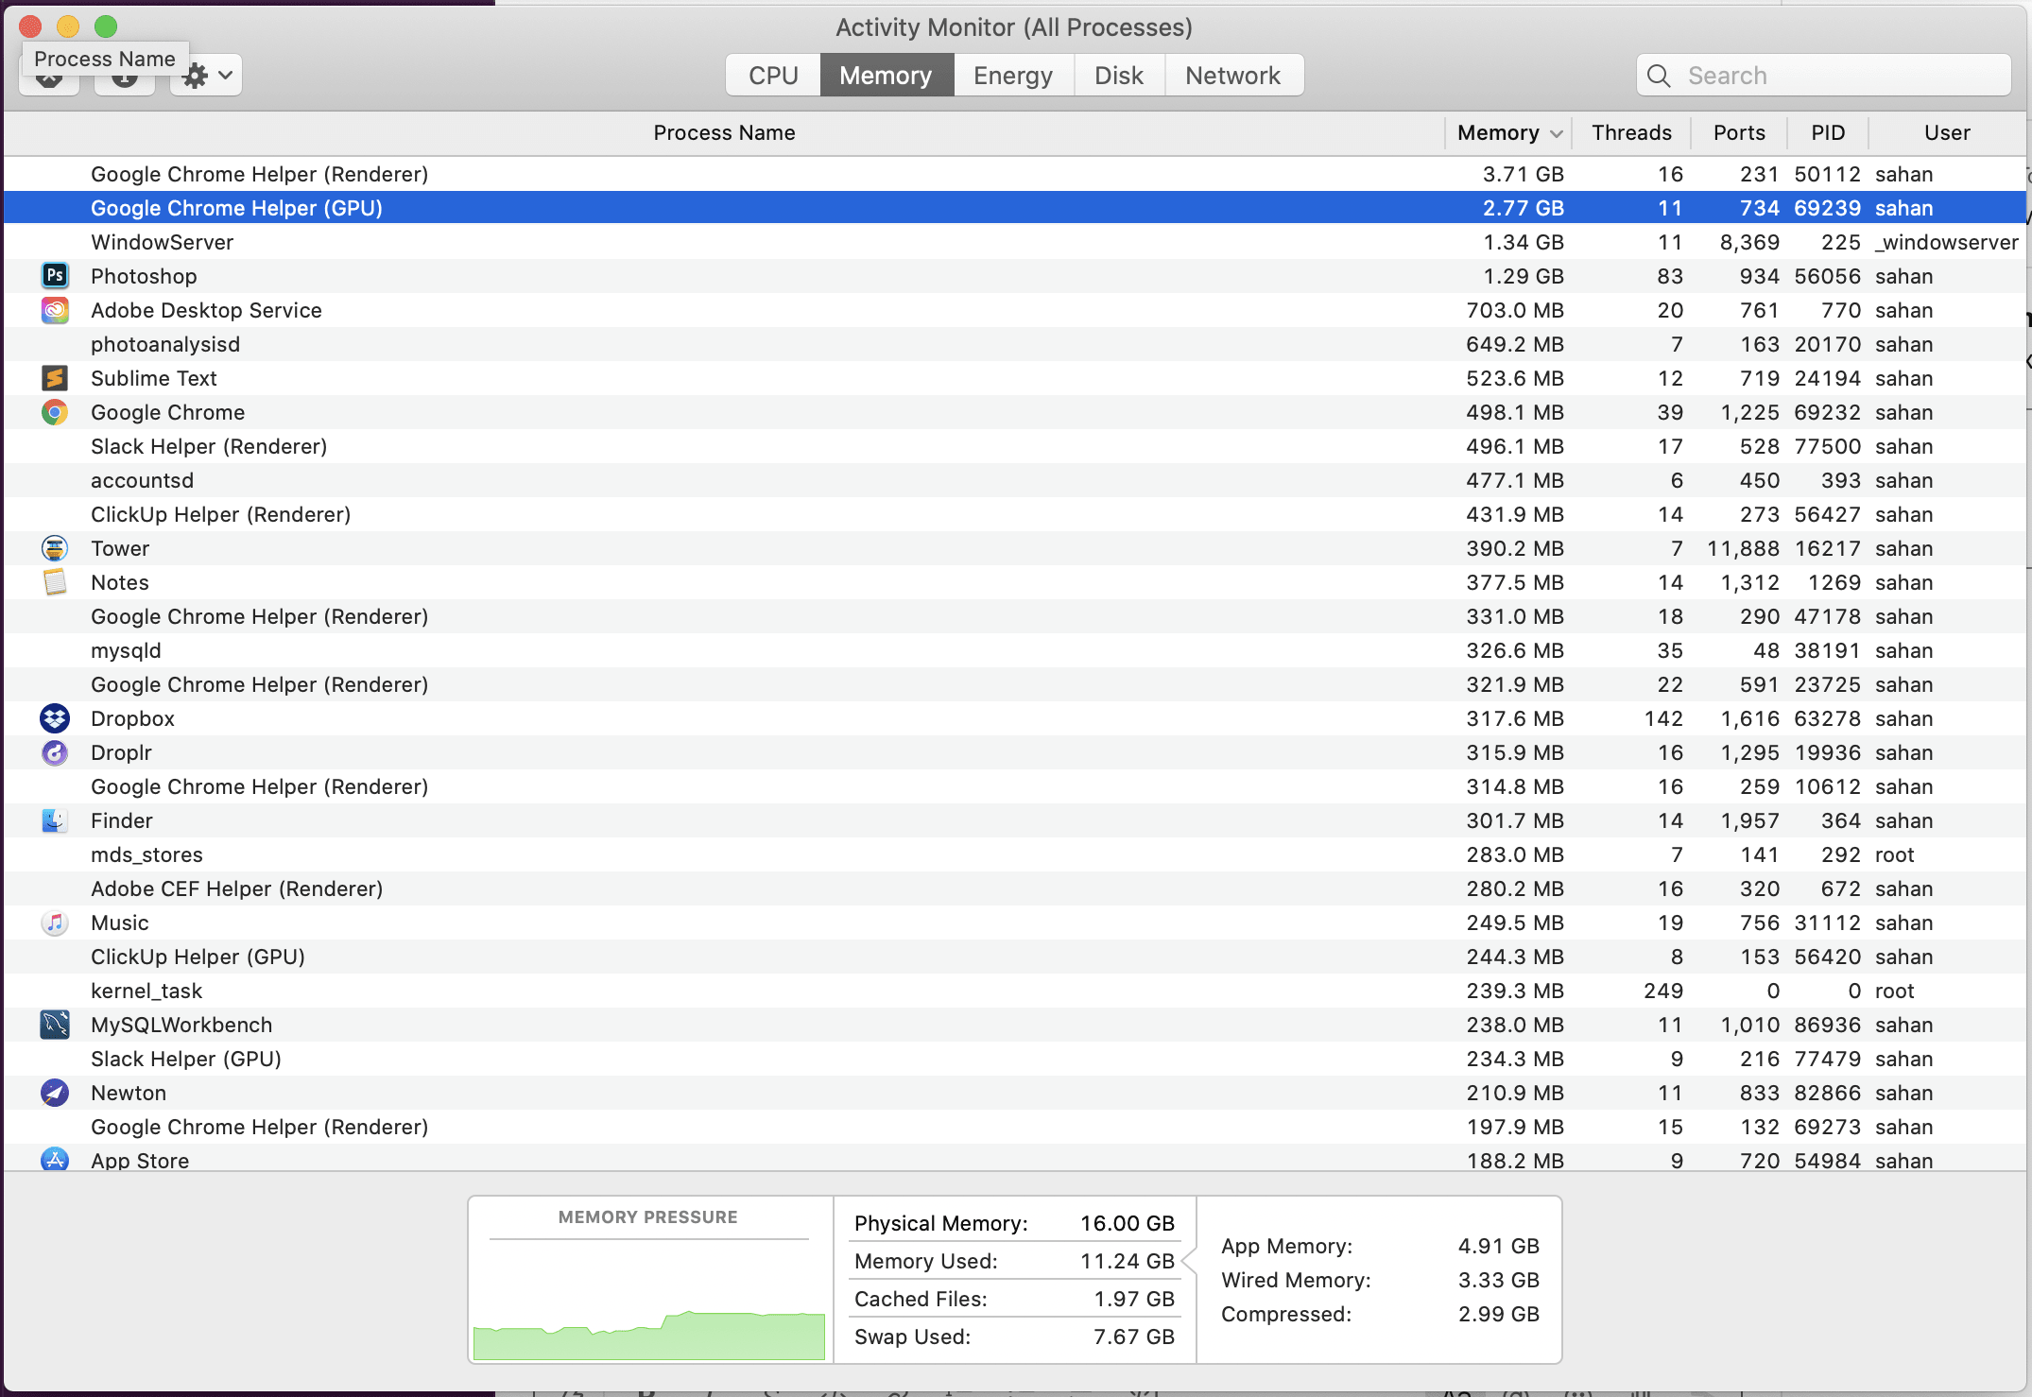Select Slack Helper (Renderer) process
The height and width of the screenshot is (1397, 2032).
(1015, 446)
